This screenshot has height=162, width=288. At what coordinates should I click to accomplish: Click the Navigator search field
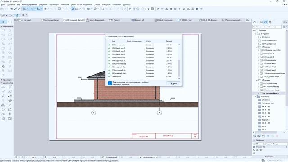pos(267,27)
